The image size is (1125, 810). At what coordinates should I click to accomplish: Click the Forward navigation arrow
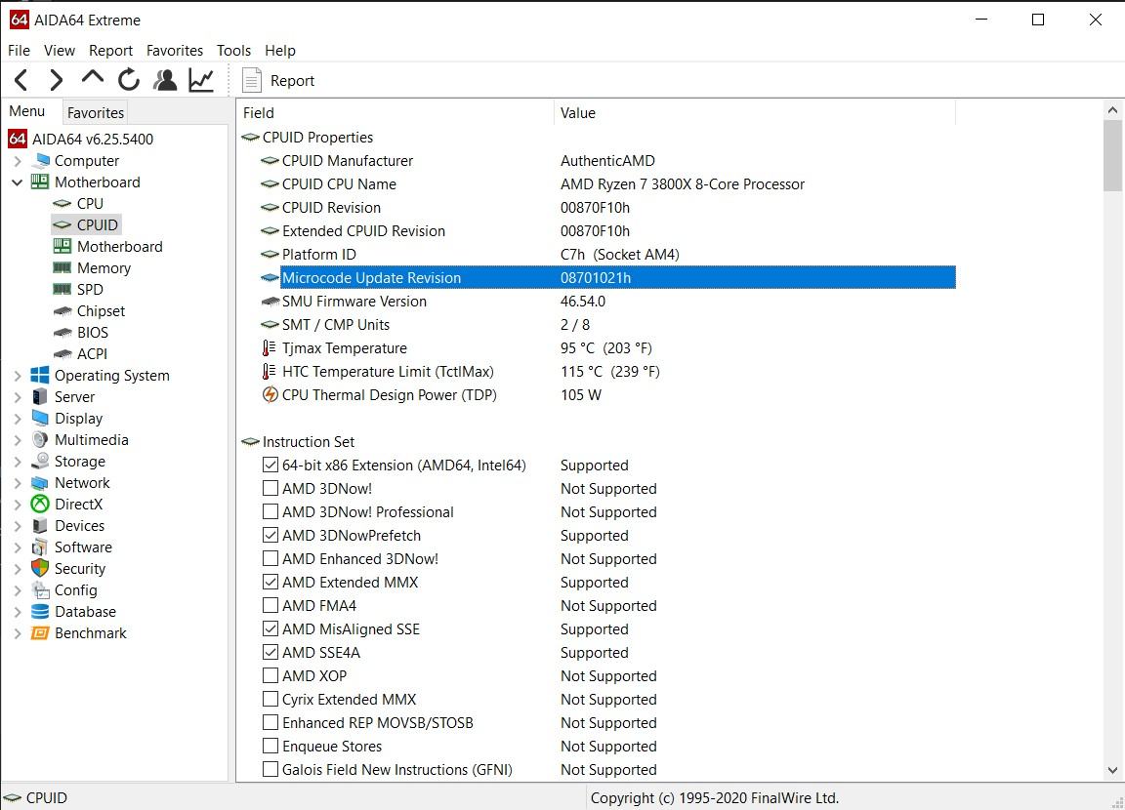tap(56, 80)
